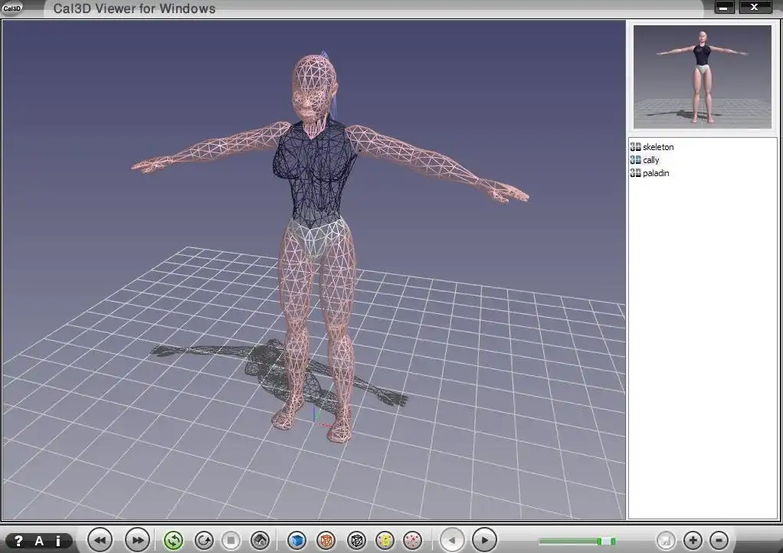Select the cally model in list
This screenshot has height=553, width=783.
point(651,160)
